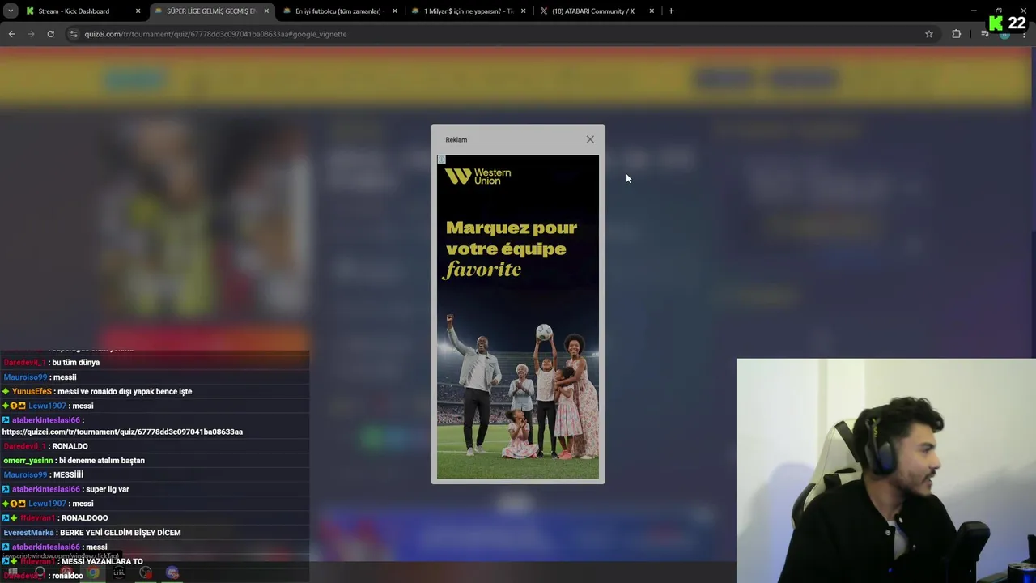Bookmark this page with the star icon
Viewport: 1036px width, 583px height.
click(929, 34)
